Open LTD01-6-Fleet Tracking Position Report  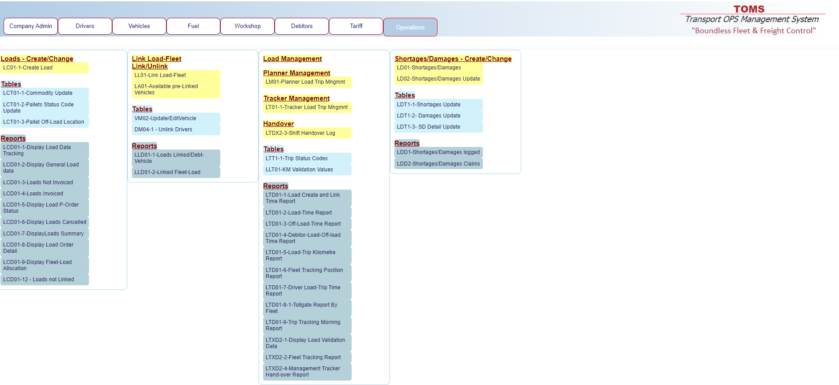click(304, 273)
